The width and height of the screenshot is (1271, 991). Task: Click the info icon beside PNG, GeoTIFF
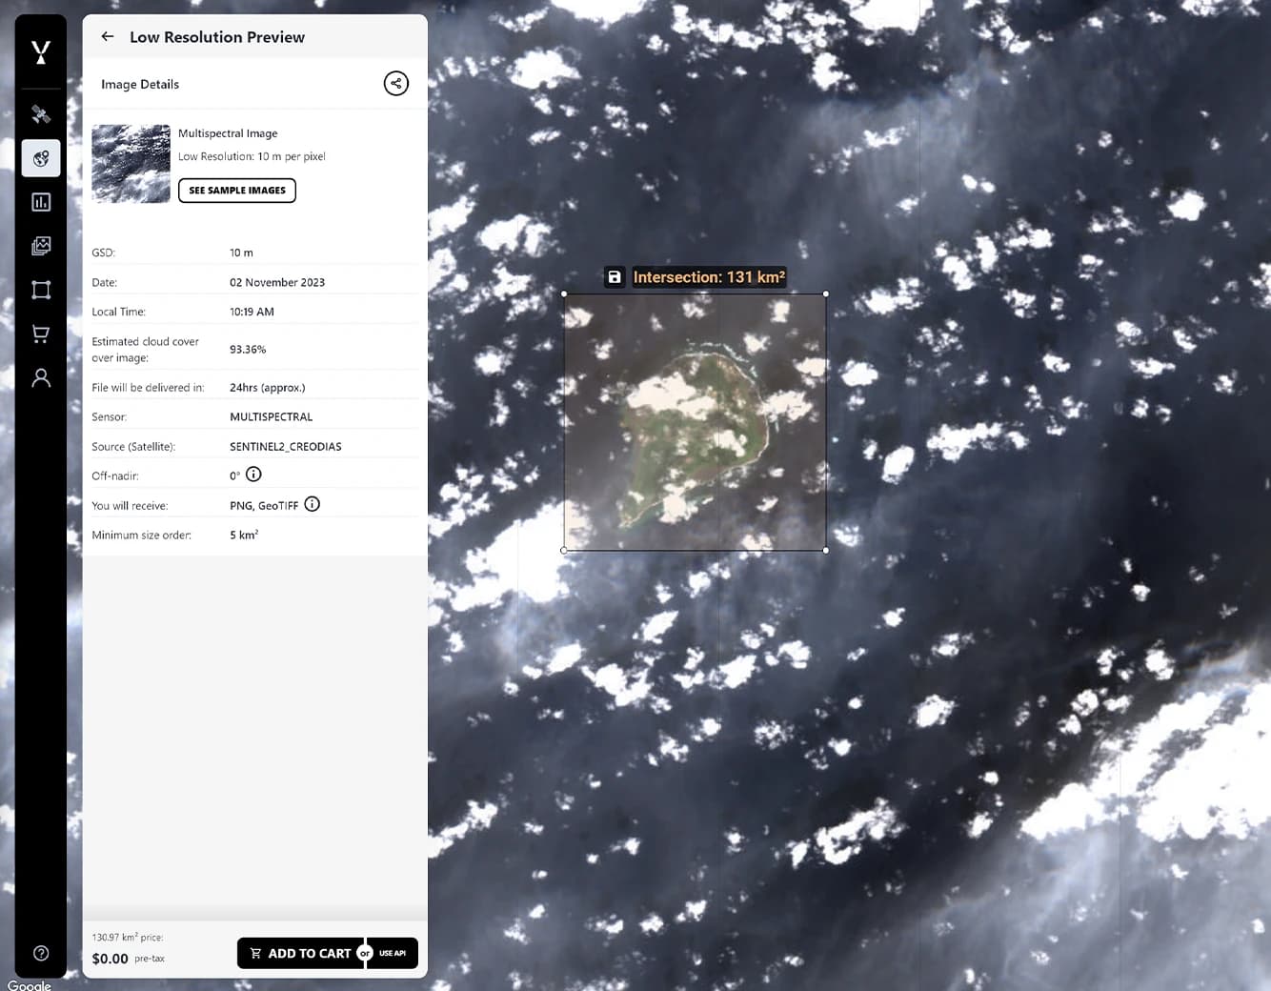pyautogui.click(x=312, y=504)
